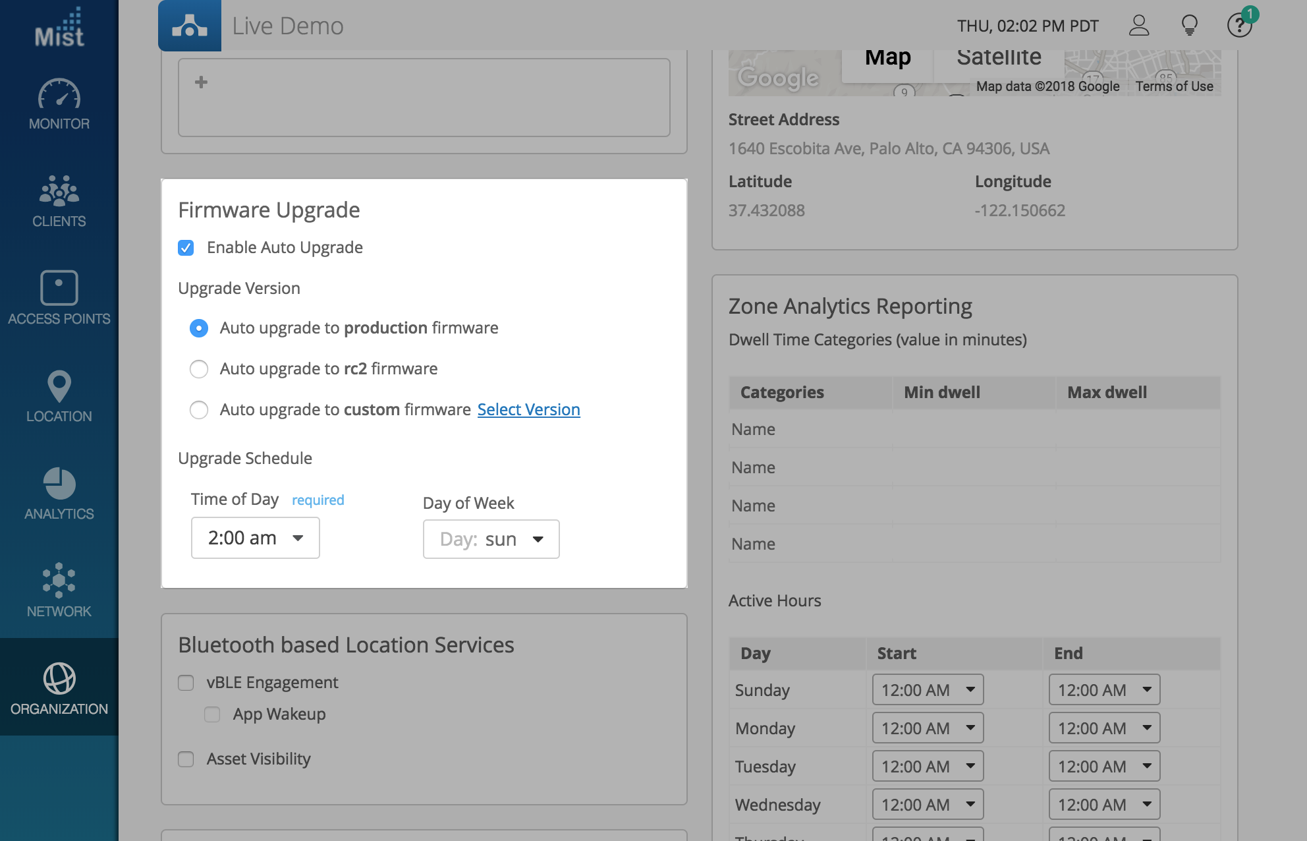Switch map to Satellite view
The width and height of the screenshot is (1307, 841).
(998, 58)
